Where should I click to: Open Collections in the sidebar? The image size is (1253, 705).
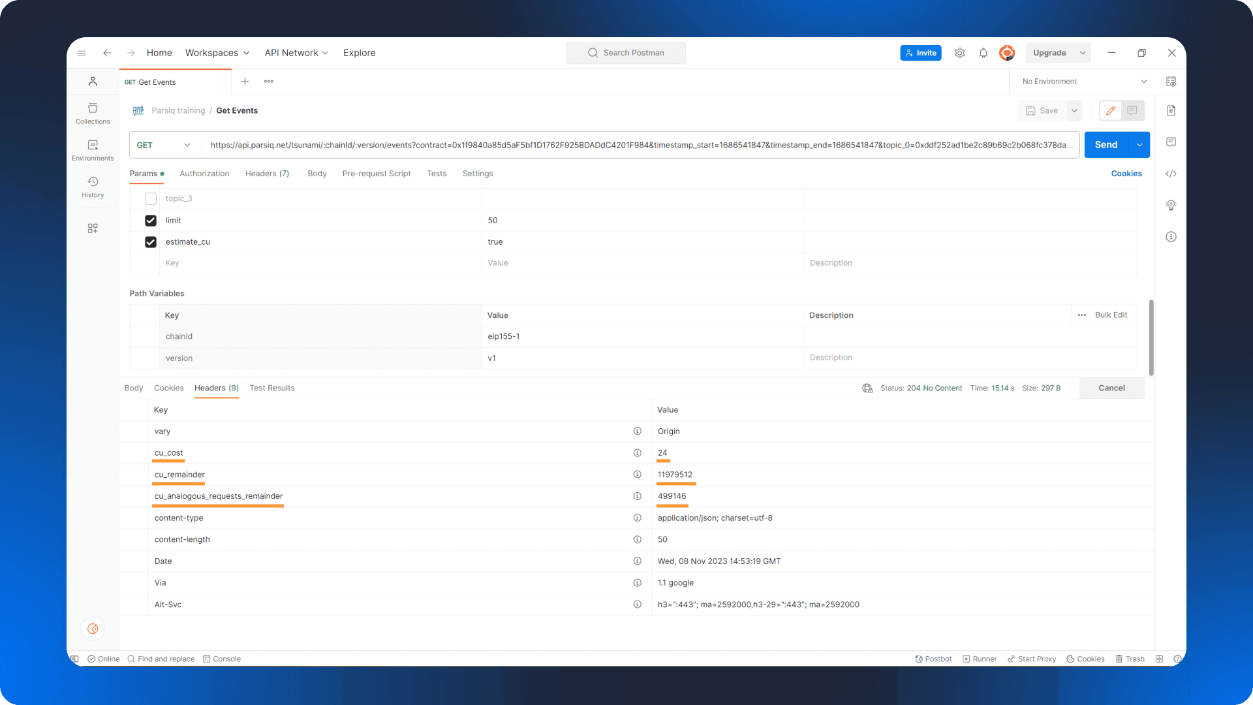[93, 114]
